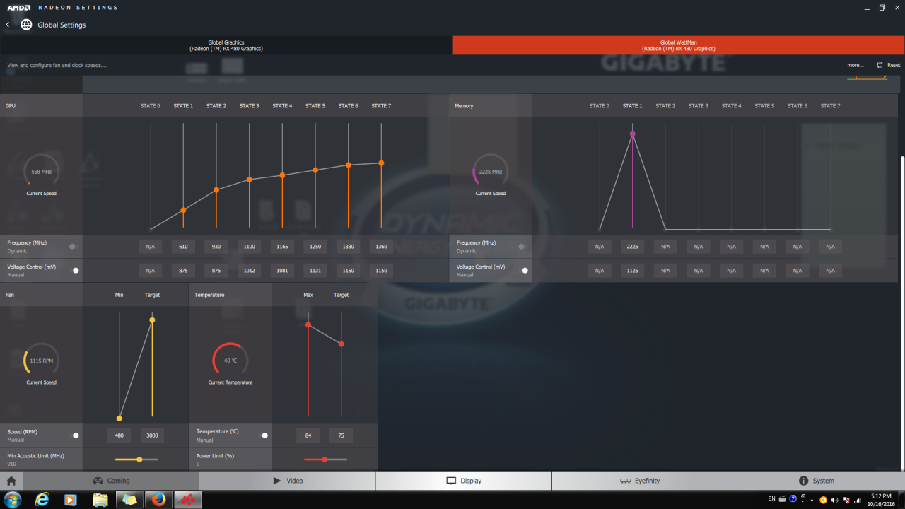The image size is (905, 509).
Task: Open the Windows Start menu orb
Action: pyautogui.click(x=12, y=500)
